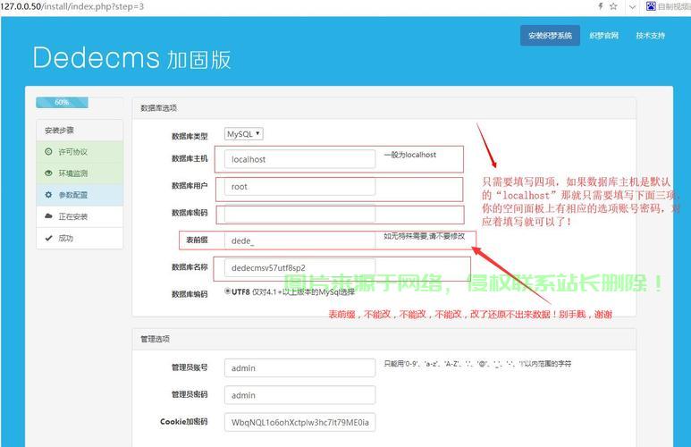The height and width of the screenshot is (447, 691).
Task: Click the 数据库编码 label
Action: pos(190,293)
